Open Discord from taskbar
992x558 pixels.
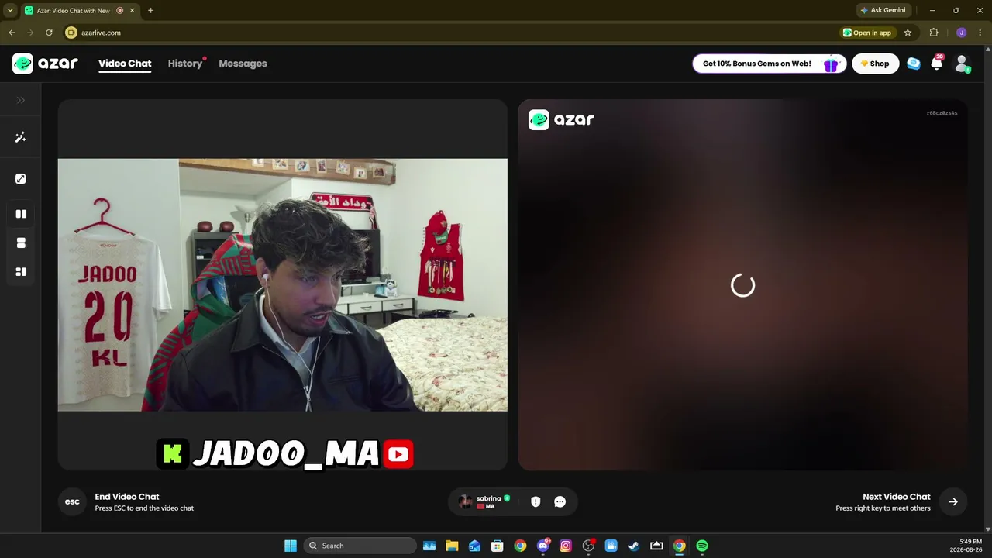click(542, 546)
